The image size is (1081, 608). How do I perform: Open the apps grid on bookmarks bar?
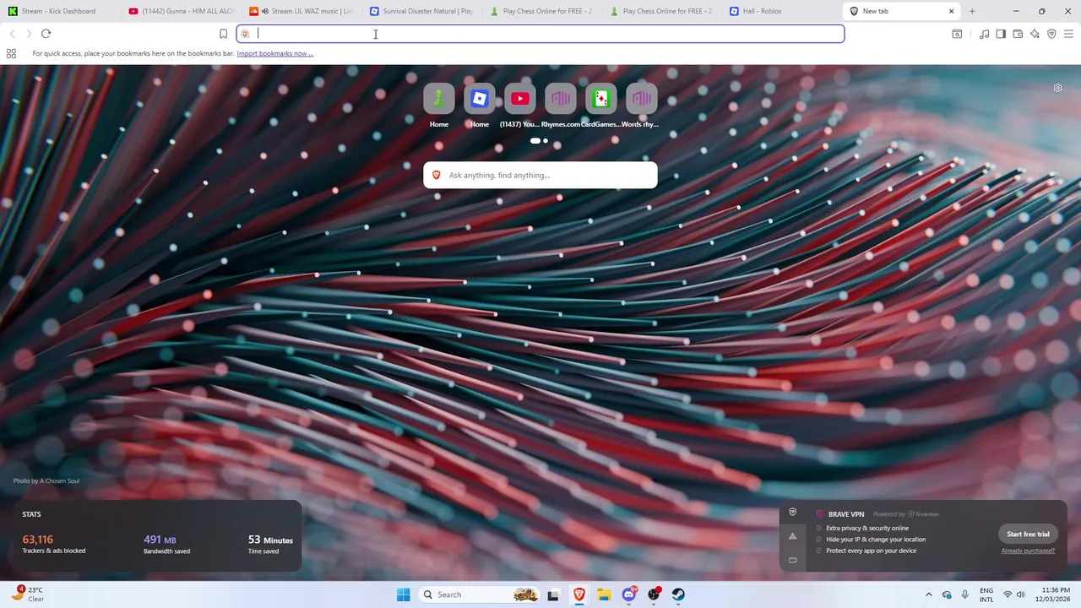pyautogui.click(x=11, y=53)
